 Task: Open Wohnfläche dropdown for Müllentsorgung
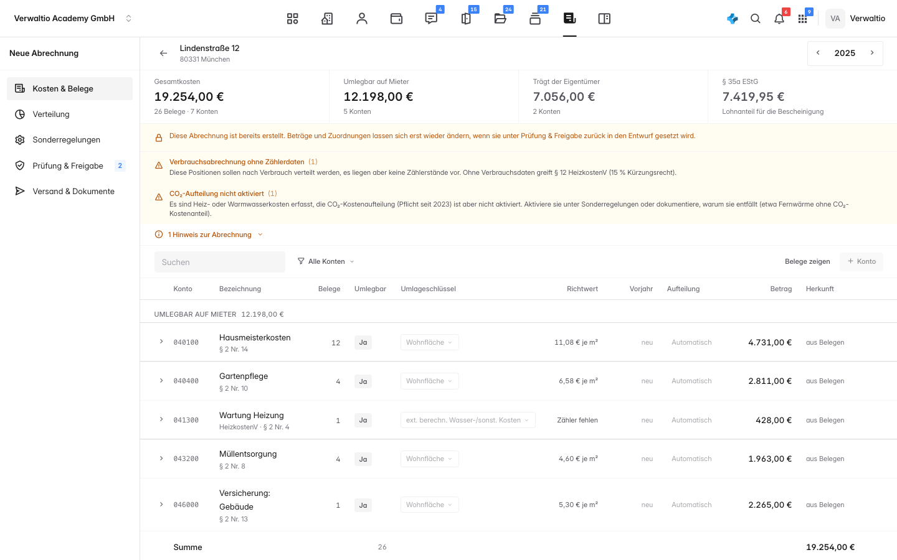(x=430, y=459)
